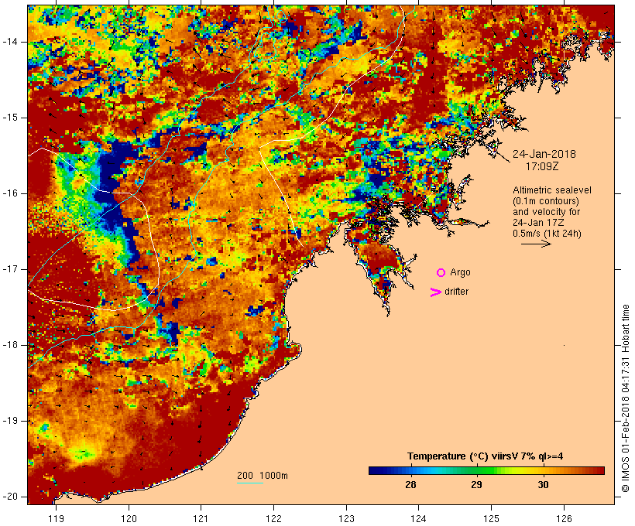
Task: Click longitude axis label 124
Action: 418,518
